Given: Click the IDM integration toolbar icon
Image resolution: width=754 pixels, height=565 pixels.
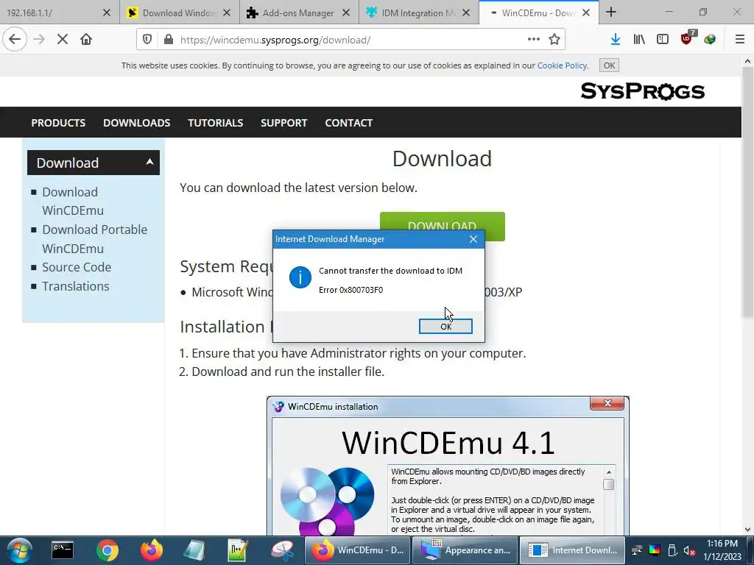Looking at the screenshot, I should pyautogui.click(x=710, y=40).
